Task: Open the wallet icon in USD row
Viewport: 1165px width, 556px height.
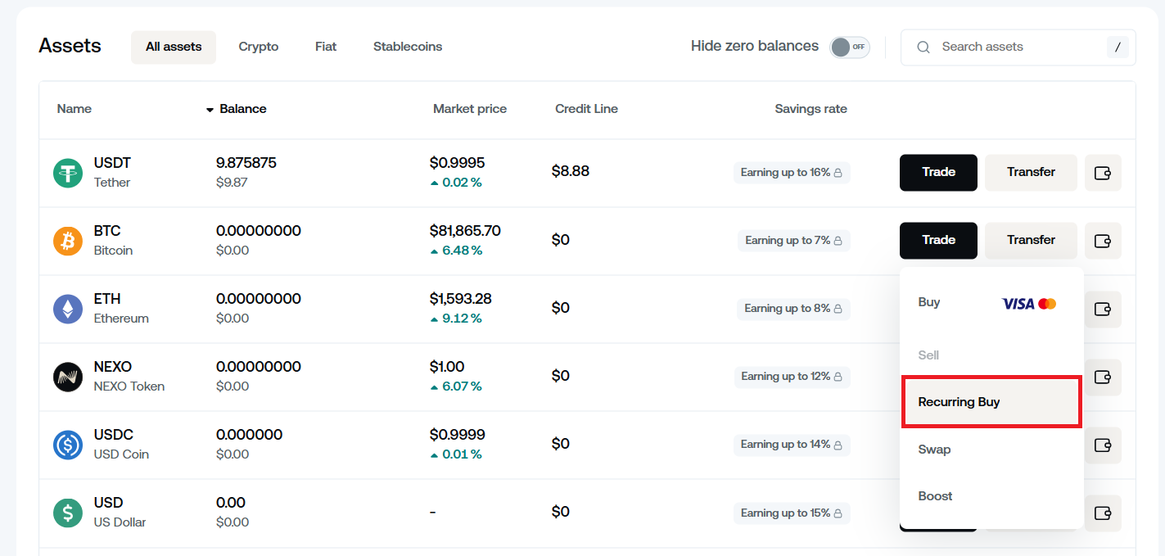Action: click(x=1103, y=513)
